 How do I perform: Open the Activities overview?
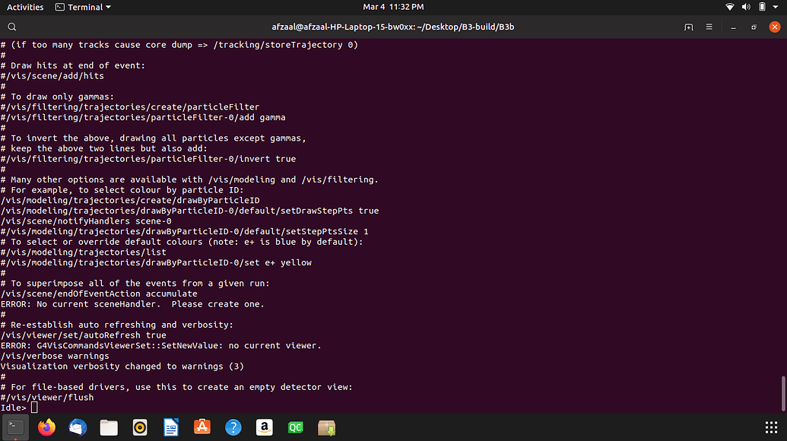point(25,7)
